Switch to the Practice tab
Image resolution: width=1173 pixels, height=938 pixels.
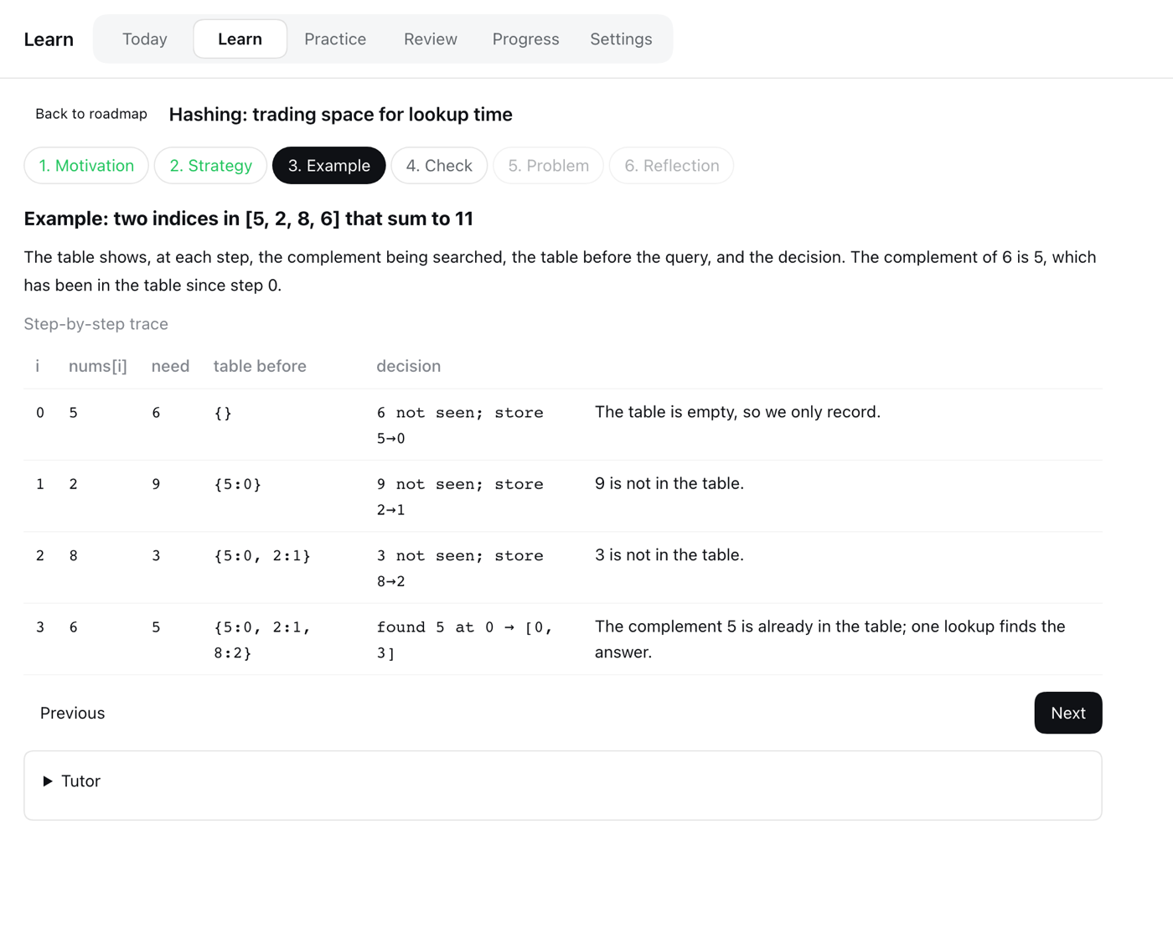(x=335, y=39)
